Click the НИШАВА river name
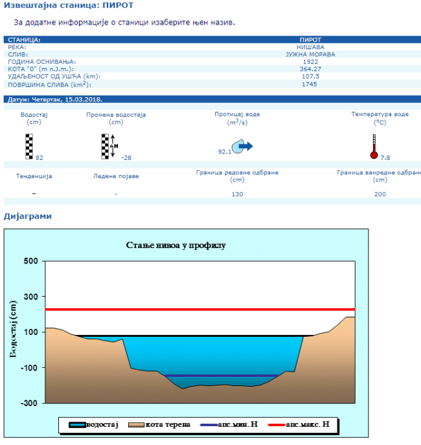Viewport: 421px width, 445px height. pos(310,47)
